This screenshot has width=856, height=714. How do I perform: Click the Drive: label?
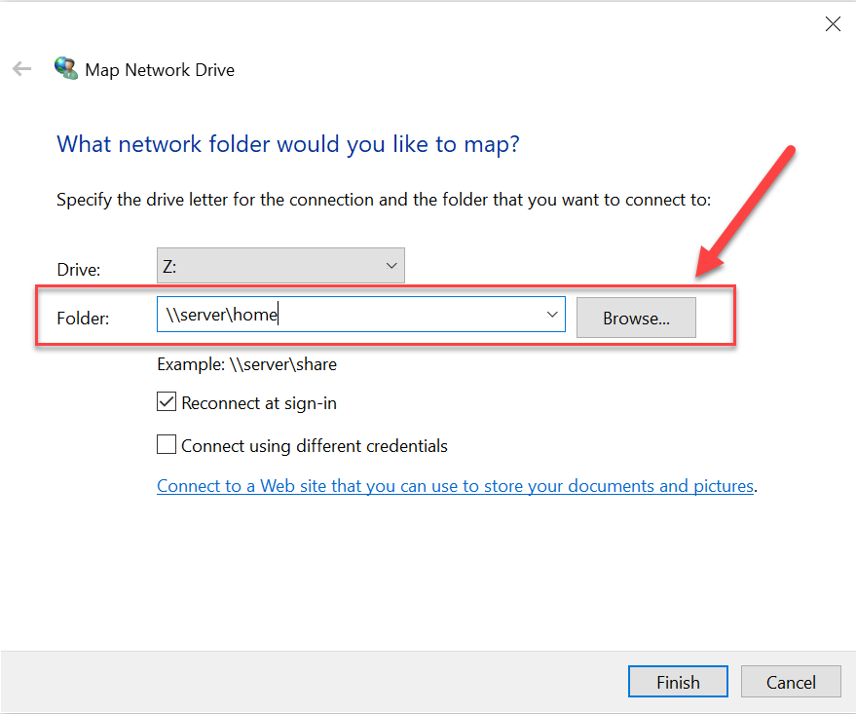click(79, 270)
